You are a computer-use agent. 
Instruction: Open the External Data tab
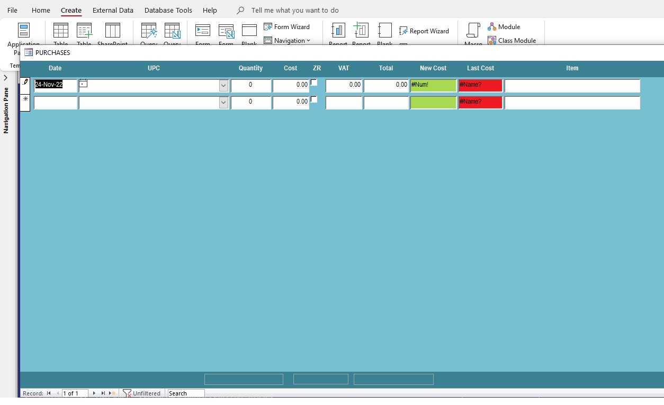pyautogui.click(x=113, y=10)
